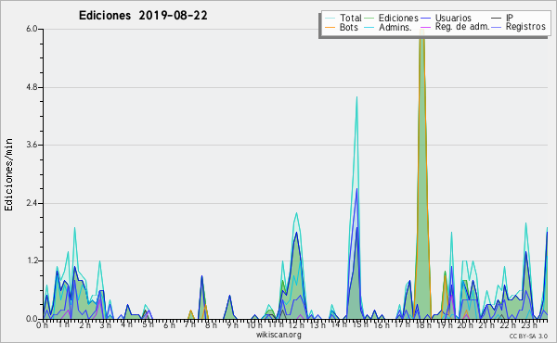Click the chart title 'Ediciones 2019-08-22'
The height and width of the screenshot is (343, 557).
(143, 16)
